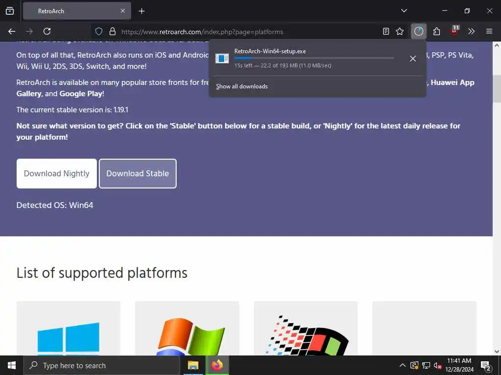501x375 pixels.
Task: Click the 'List of supported platforms' heading
Action: [x=102, y=273]
